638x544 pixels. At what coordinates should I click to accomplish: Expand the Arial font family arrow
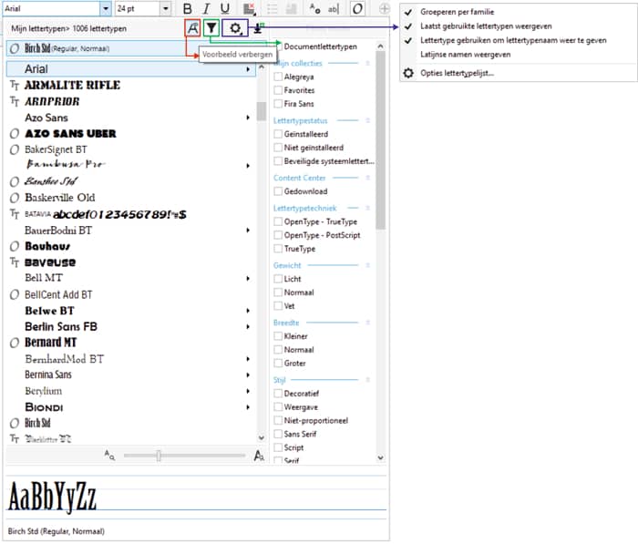pos(248,68)
